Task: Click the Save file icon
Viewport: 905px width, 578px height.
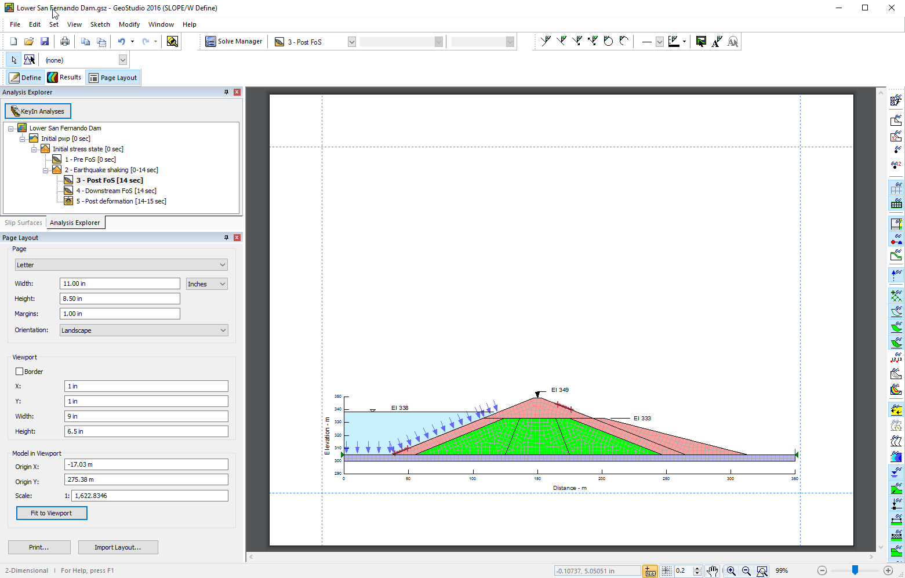Action: click(45, 42)
